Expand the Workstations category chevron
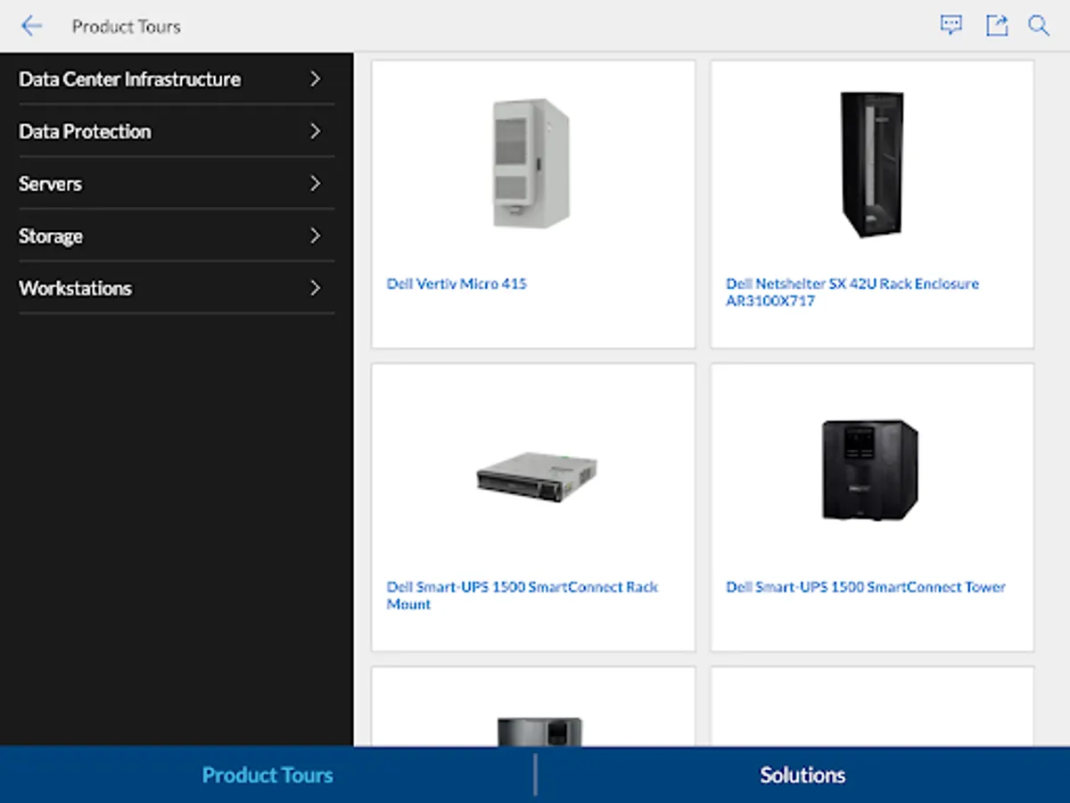The height and width of the screenshot is (803, 1070). 315,288
